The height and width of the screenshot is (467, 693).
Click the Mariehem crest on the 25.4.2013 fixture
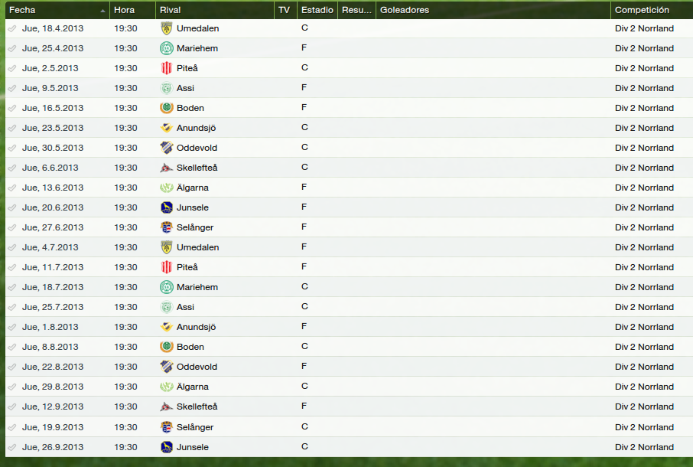[166, 48]
